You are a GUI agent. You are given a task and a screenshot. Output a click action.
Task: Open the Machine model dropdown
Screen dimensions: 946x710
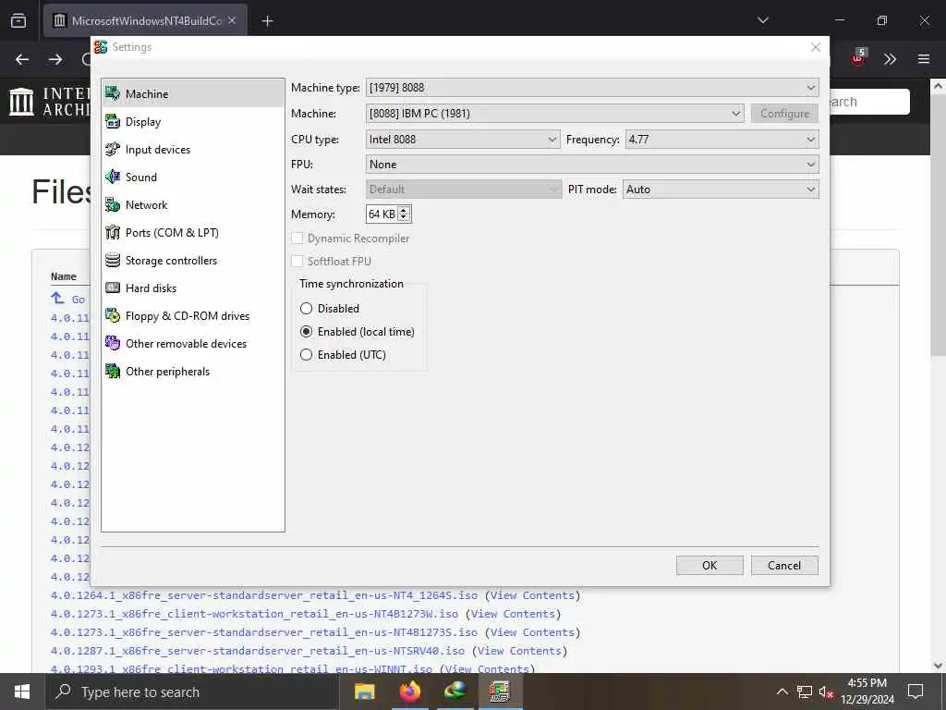(x=554, y=114)
